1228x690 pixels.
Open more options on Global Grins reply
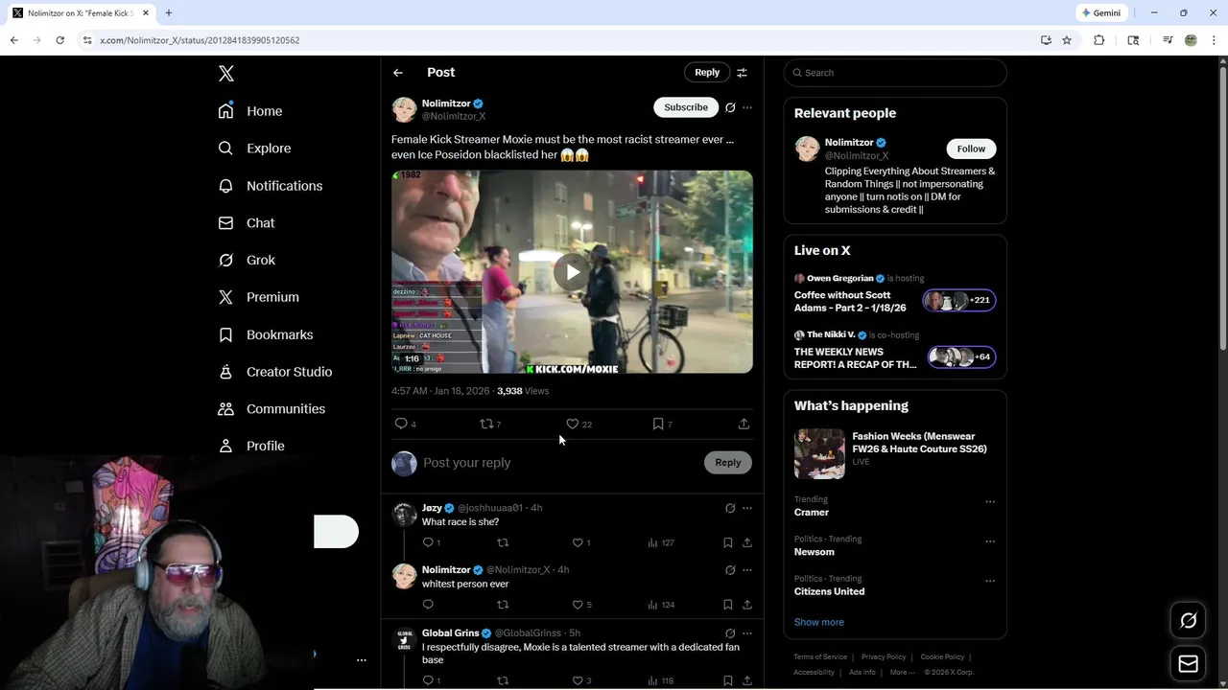point(747,633)
